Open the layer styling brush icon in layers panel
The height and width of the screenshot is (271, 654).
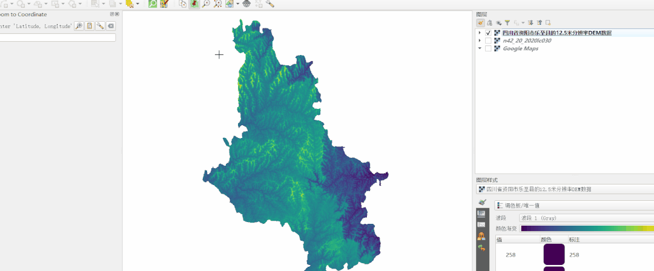481,22
